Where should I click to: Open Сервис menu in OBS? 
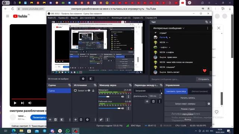tap(138, 18)
